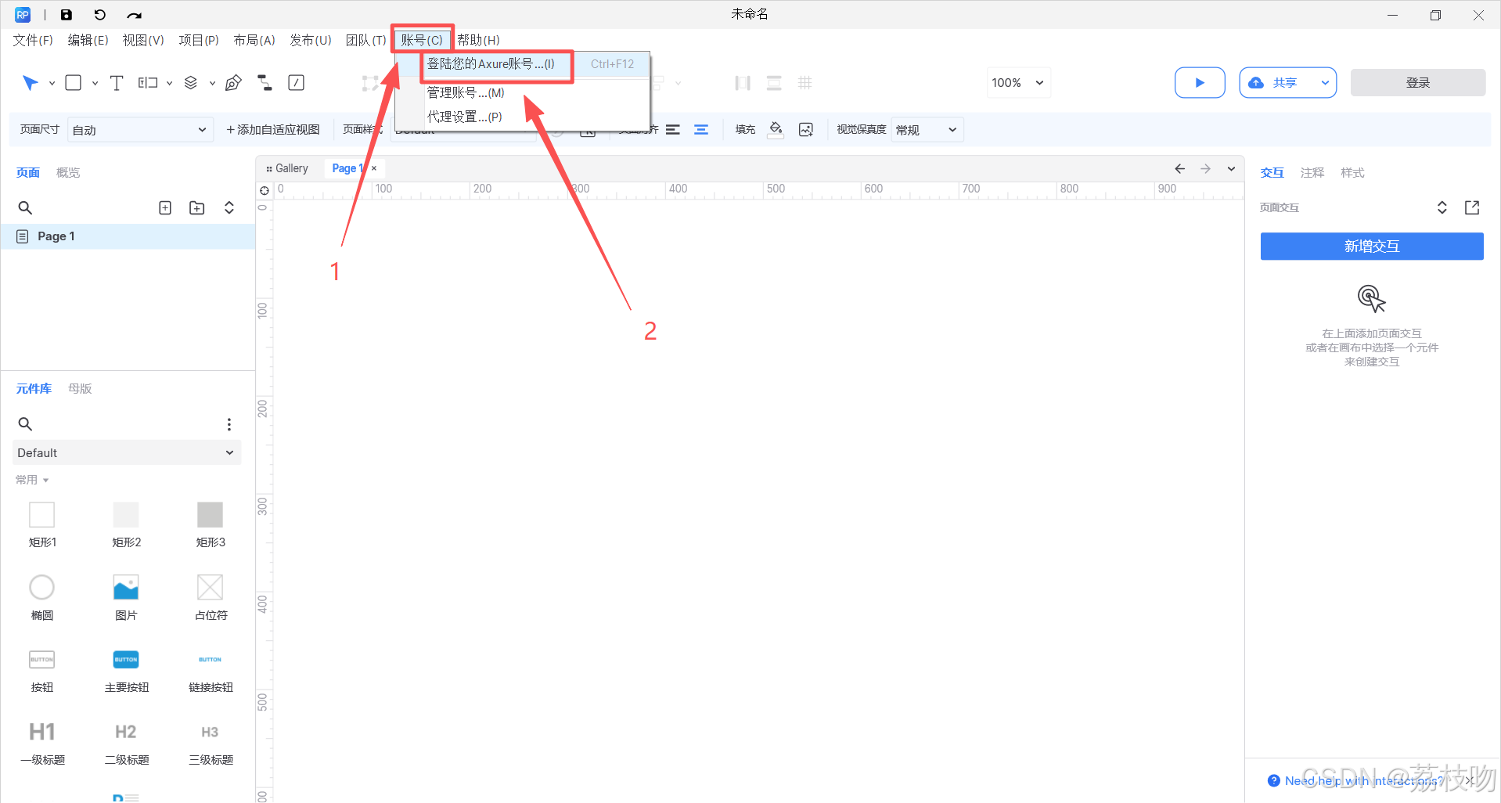
Task: Open the 文件(F) menu
Action: tap(33, 40)
